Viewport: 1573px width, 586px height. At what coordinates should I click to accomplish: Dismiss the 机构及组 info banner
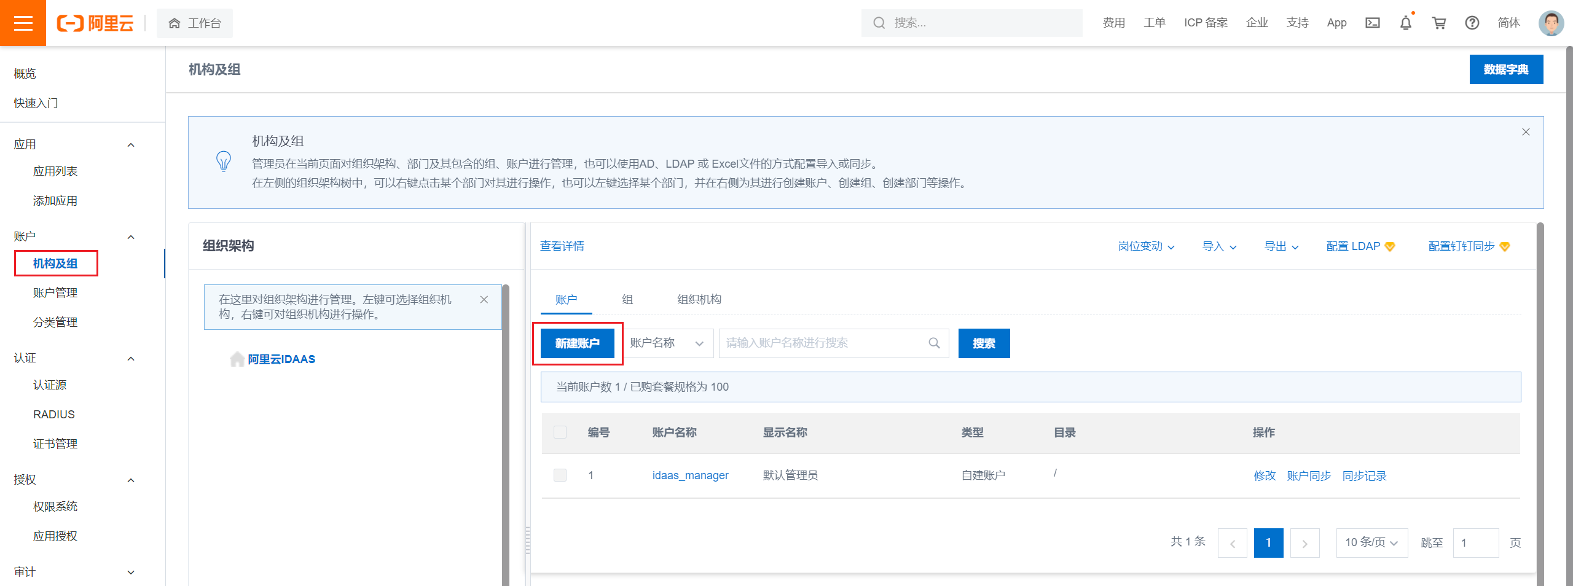1526,131
